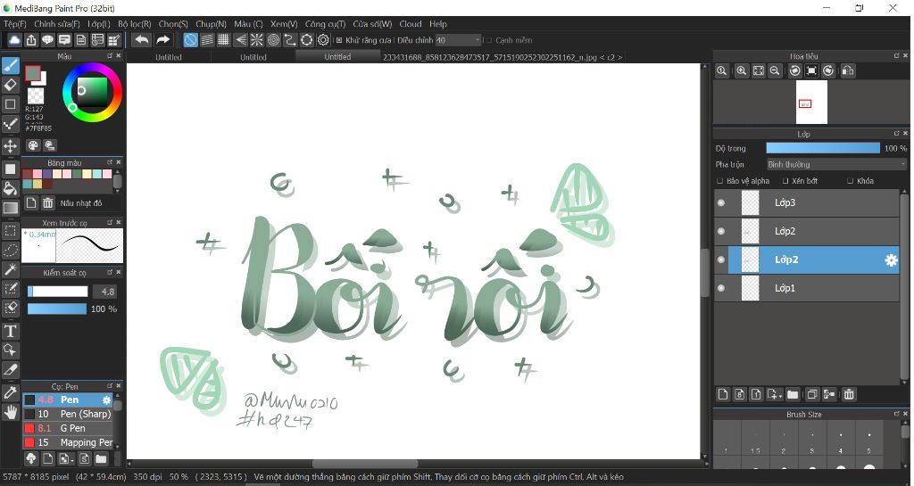The height and width of the screenshot is (486, 914).
Task: Click the brush size value field 4.8
Action: 107,292
